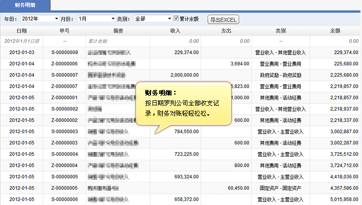The image size is (362, 205).
Task: Click the 余额 column header
Action: tap(335, 31)
